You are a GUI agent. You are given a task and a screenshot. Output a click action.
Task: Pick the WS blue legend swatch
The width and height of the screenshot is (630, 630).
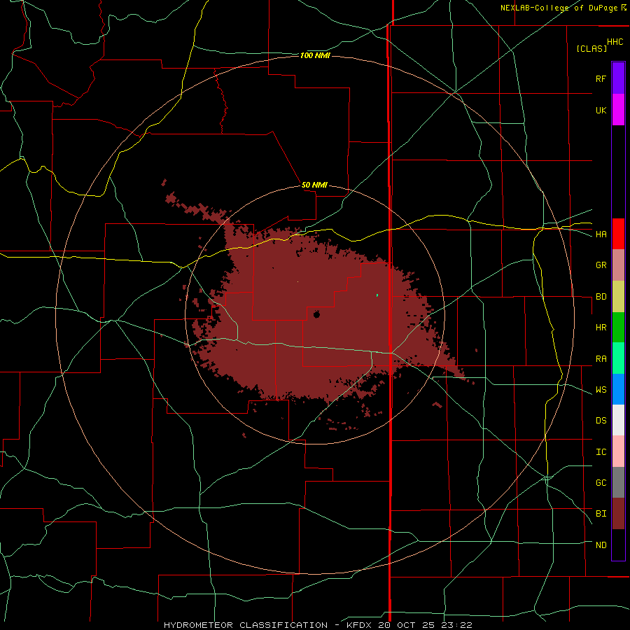tap(618, 389)
